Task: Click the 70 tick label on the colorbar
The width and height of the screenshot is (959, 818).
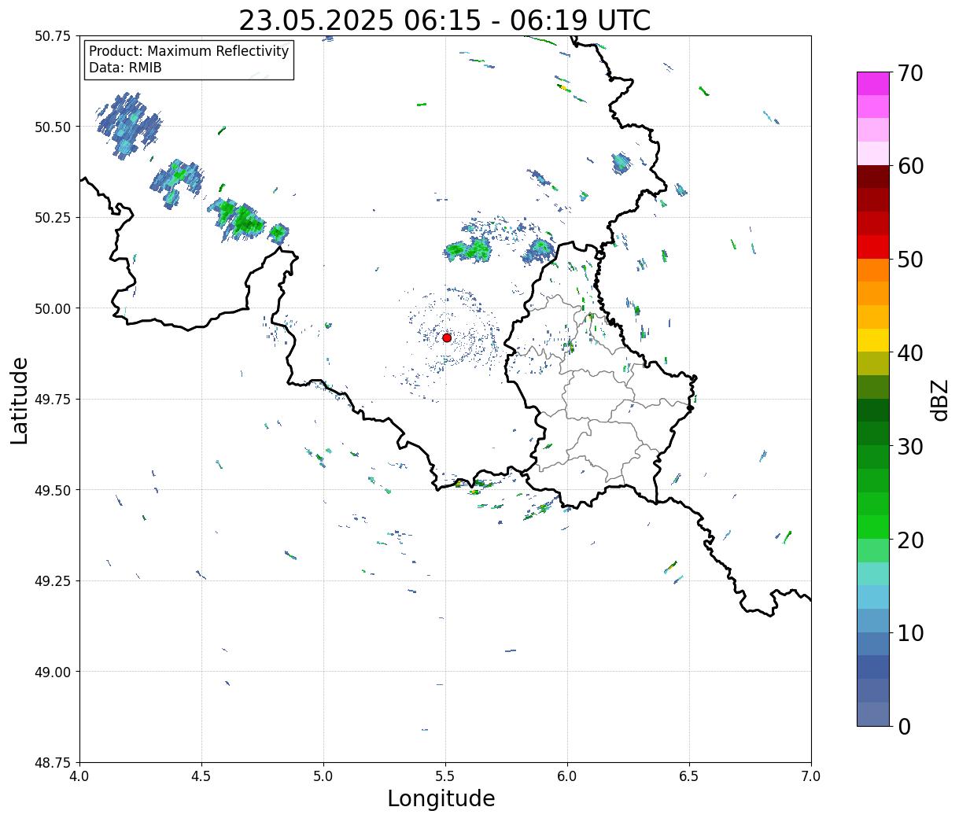Action: point(910,73)
